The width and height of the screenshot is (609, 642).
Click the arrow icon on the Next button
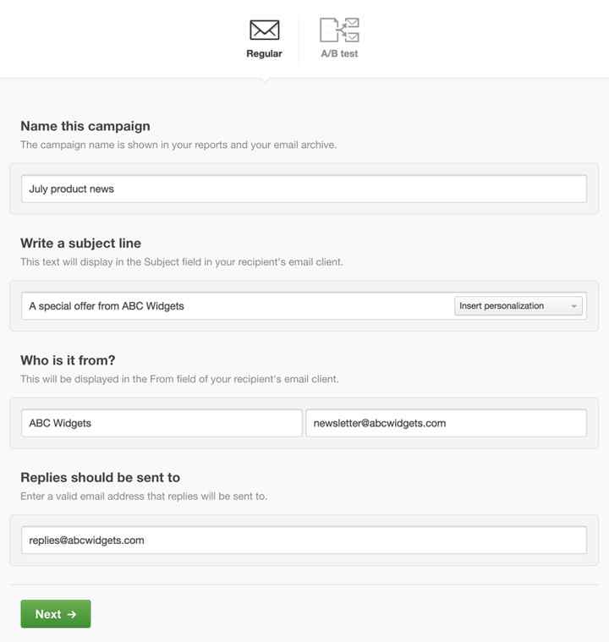click(72, 614)
